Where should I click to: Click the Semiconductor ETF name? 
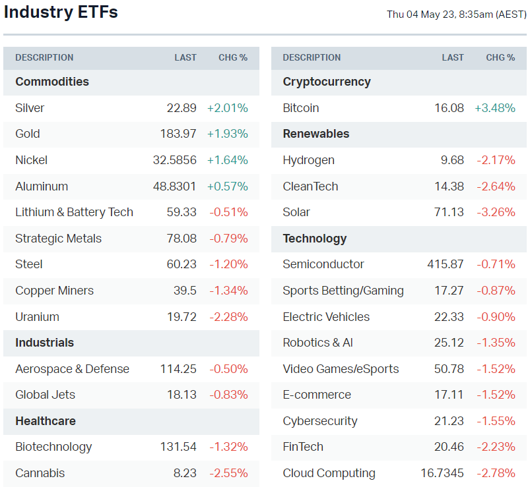tap(323, 264)
